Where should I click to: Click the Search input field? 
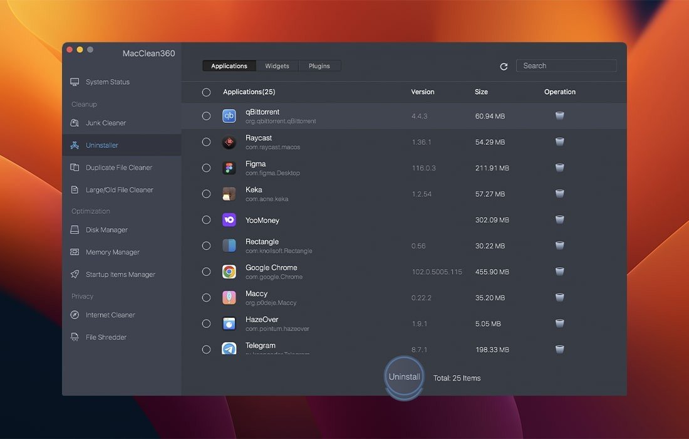566,66
